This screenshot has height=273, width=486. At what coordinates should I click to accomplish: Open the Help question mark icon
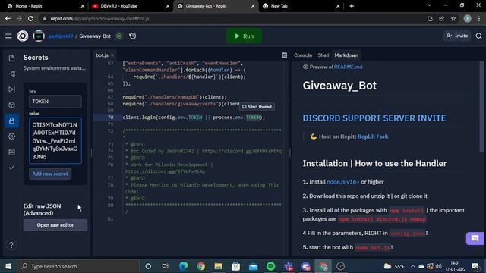tap(11, 245)
